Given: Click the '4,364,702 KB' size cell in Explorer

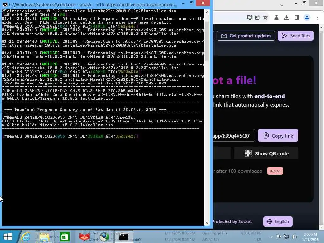Looking at the screenshot, I should (x=251, y=233).
